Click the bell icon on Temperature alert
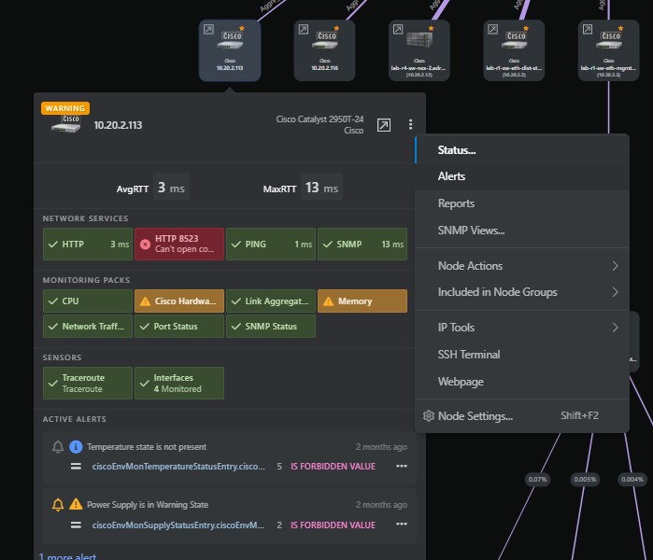Screen dimensions: 653x560 coord(58,447)
